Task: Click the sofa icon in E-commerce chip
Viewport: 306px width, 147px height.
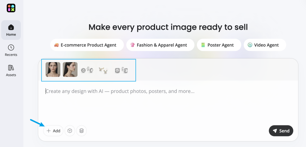Action: 56,45
